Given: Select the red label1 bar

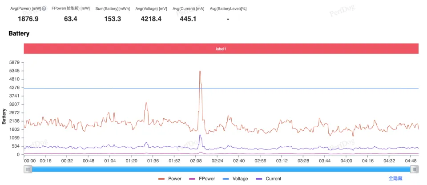Looking at the screenshot, I should point(221,49).
